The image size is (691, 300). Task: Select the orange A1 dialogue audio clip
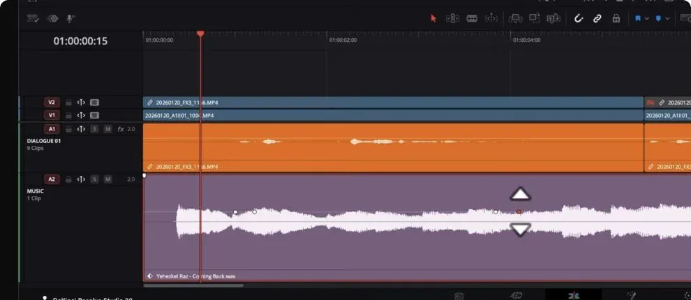point(394,148)
